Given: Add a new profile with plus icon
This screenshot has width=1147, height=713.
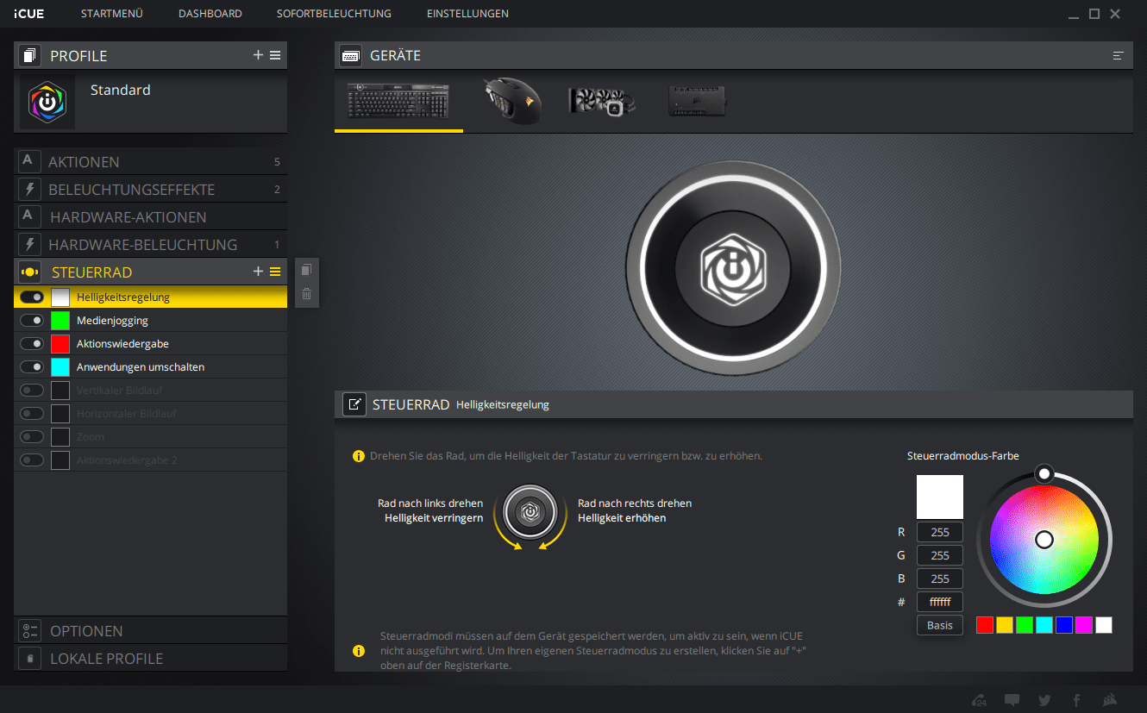Looking at the screenshot, I should pos(258,55).
